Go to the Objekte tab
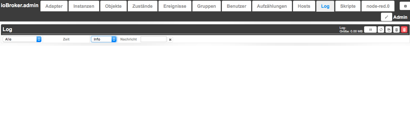Screen dimensions: 410x126 [113, 6]
